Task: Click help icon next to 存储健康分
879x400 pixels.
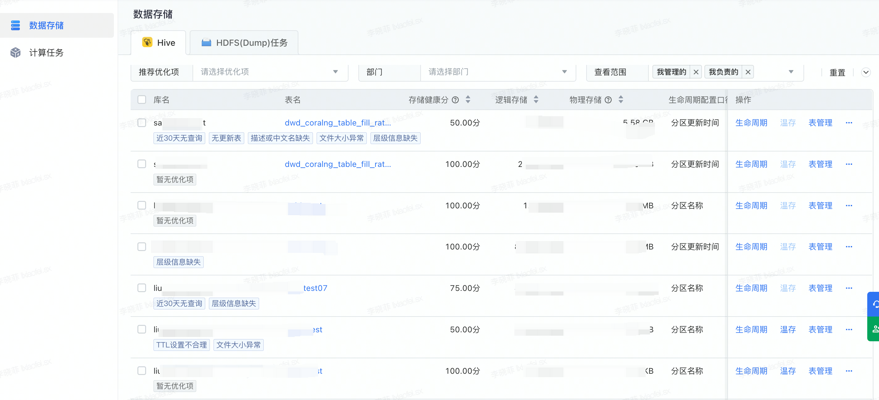Action: 455,100
